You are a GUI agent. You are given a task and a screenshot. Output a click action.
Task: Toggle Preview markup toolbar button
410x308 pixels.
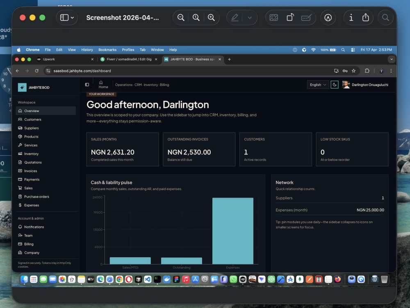[x=328, y=18]
